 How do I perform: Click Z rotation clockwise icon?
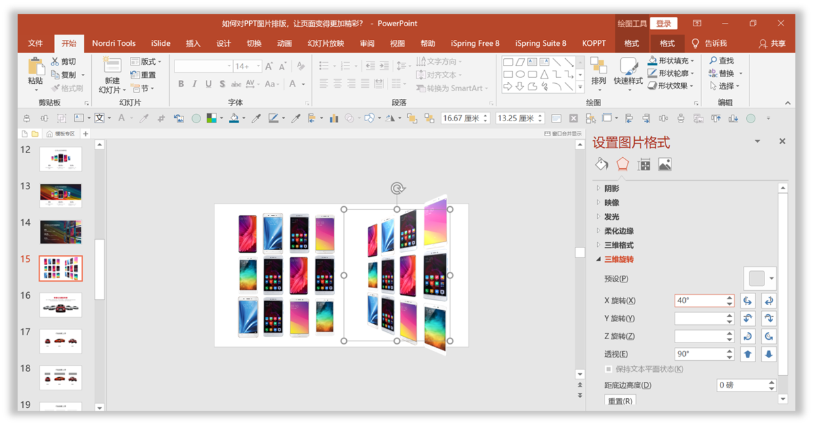click(747, 336)
